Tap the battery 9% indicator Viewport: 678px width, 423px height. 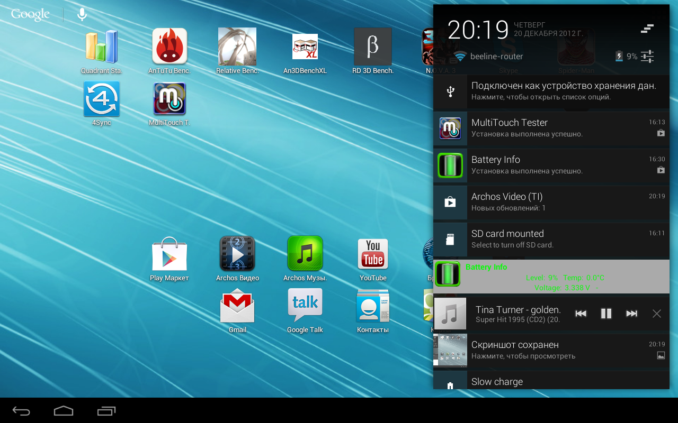(x=626, y=56)
